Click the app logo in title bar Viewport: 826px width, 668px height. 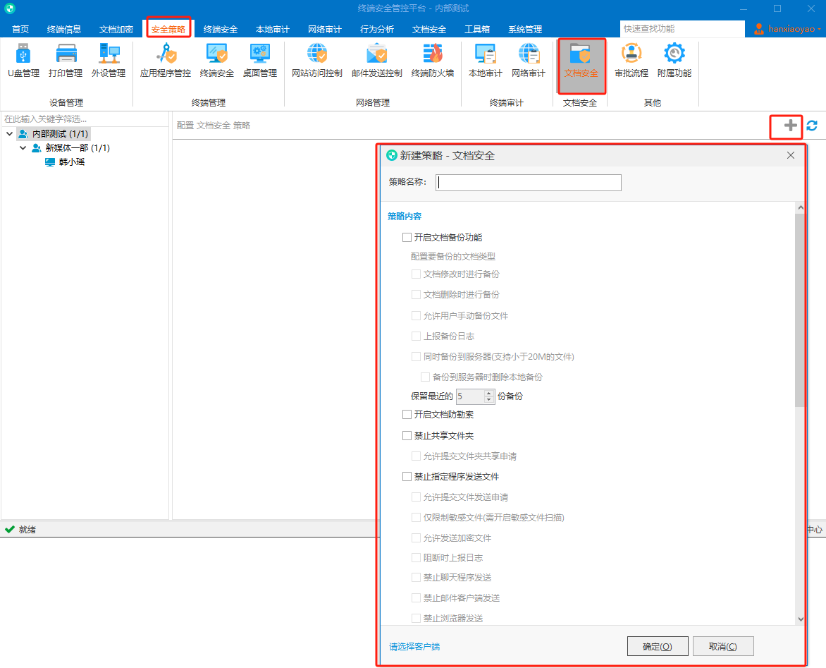click(9, 8)
